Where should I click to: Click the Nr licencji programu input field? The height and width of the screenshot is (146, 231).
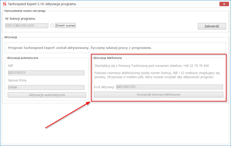tap(27, 26)
